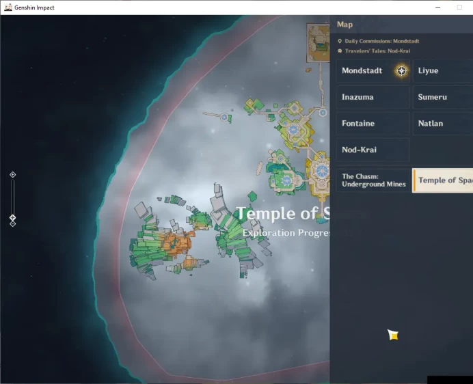Select the Liyue region
The width and height of the screenshot is (473, 384).
tap(442, 71)
